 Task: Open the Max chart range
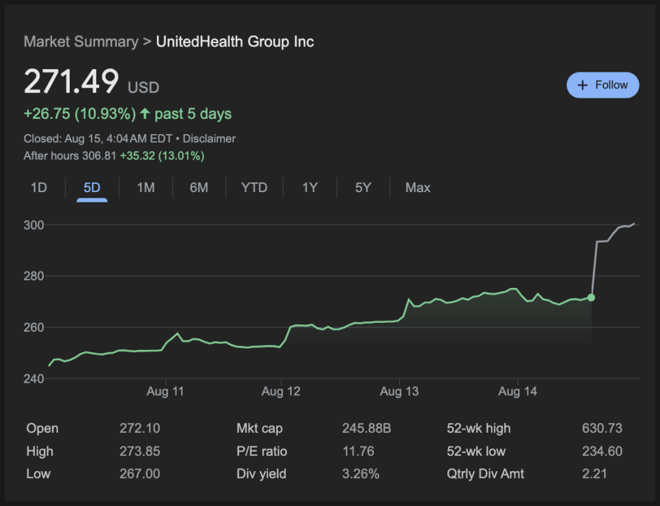point(417,187)
